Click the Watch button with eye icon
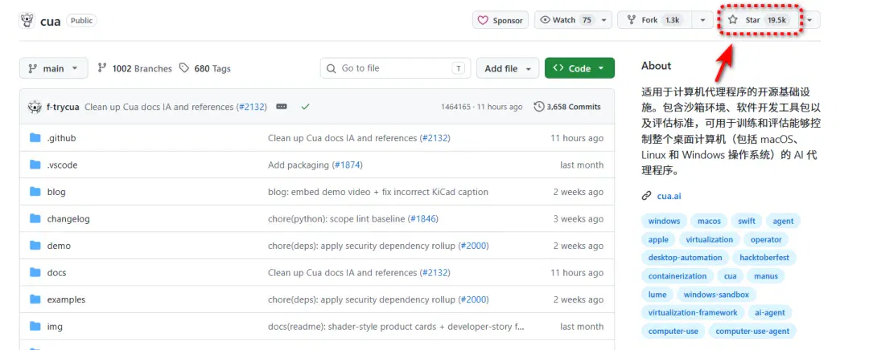Image resolution: width=869 pixels, height=350 pixels. tap(566, 20)
